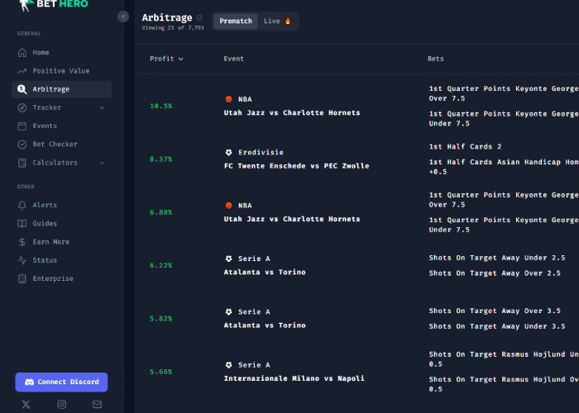Image resolution: width=579 pixels, height=413 pixels.
Task: Expand the Tracker submenu chevron
Action: (102, 107)
